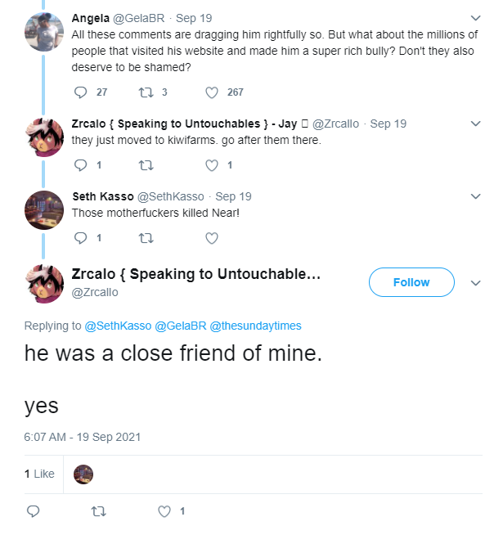Open the options chevron on Angela's tweet
The height and width of the screenshot is (535, 503).
coord(475,18)
